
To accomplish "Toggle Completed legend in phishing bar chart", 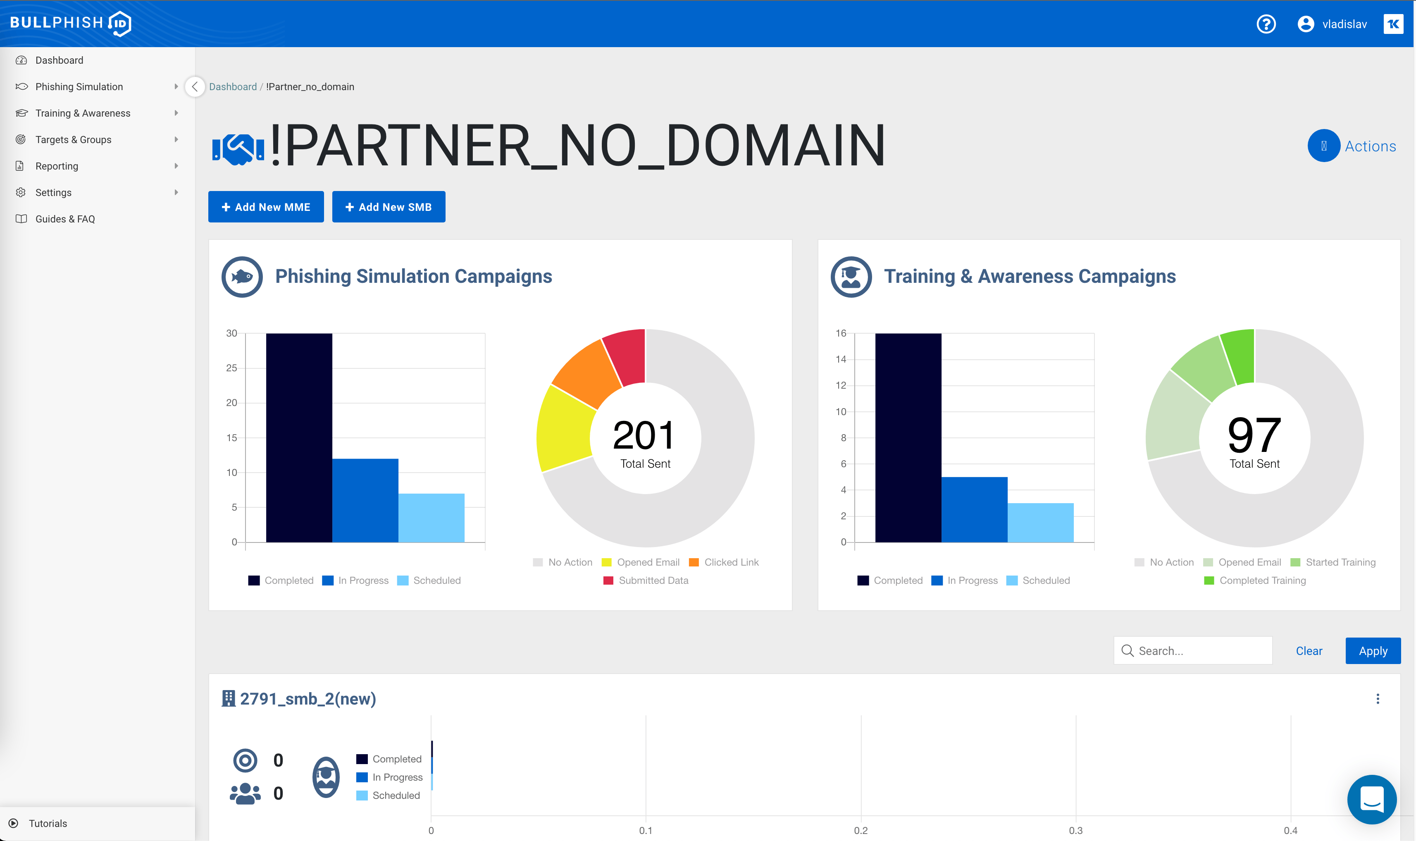I will pyautogui.click(x=281, y=581).
